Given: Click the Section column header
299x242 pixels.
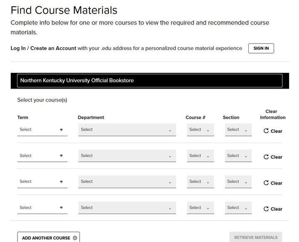Looking at the screenshot, I should click(x=231, y=118).
